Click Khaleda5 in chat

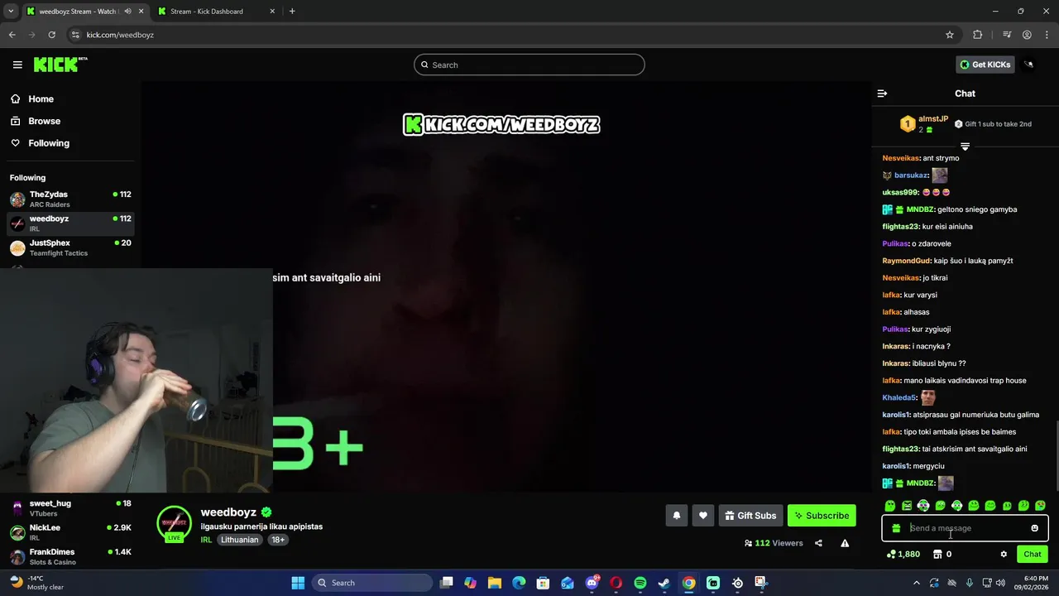click(899, 398)
